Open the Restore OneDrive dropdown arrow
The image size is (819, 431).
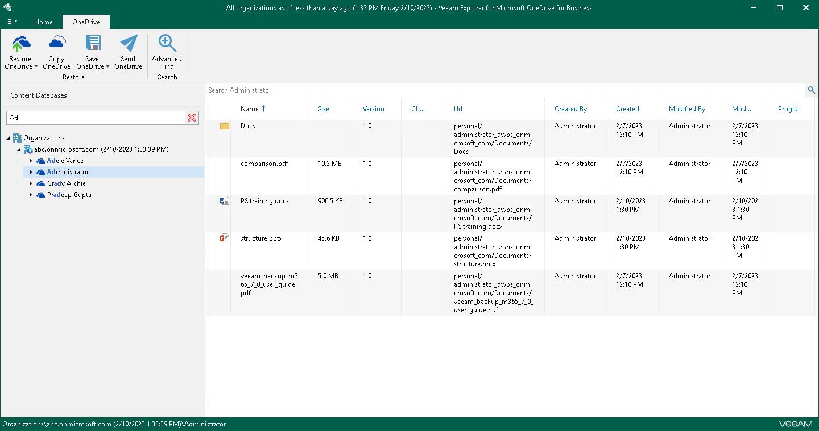pyautogui.click(x=36, y=66)
